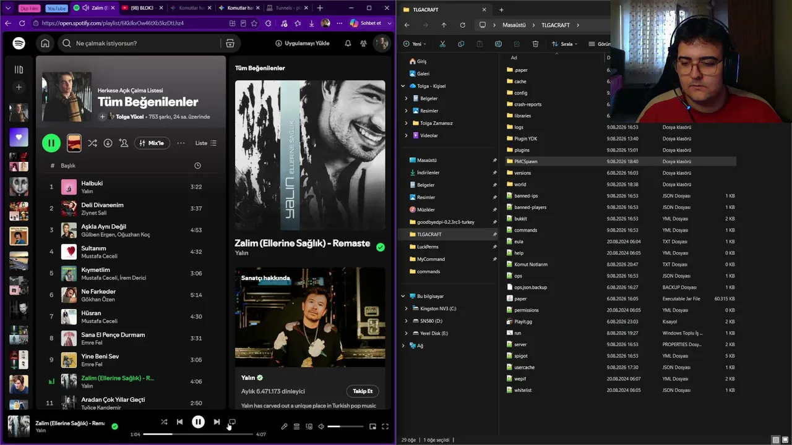This screenshot has width=792, height=445.
Task: Open a new browser tab
Action: click(320, 8)
